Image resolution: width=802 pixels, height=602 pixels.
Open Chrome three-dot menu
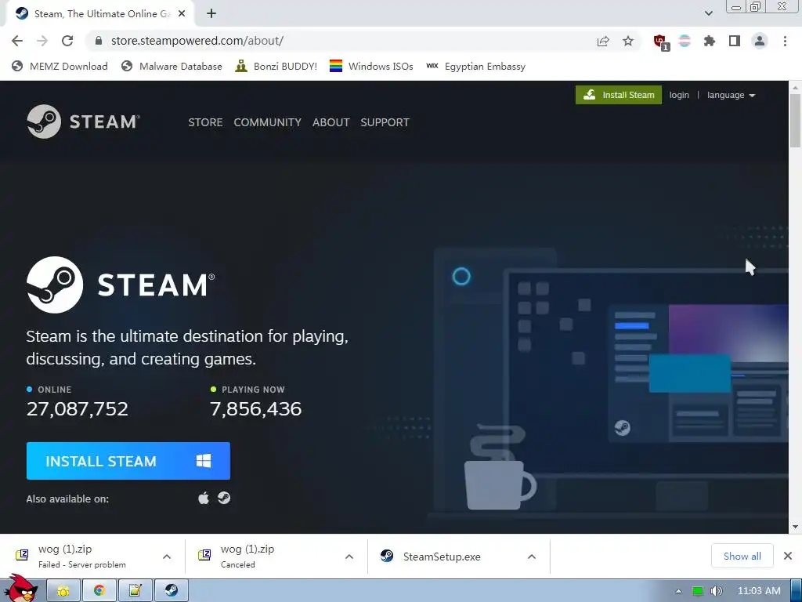(x=785, y=41)
